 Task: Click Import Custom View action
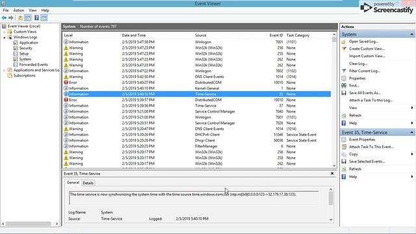tap(367, 57)
